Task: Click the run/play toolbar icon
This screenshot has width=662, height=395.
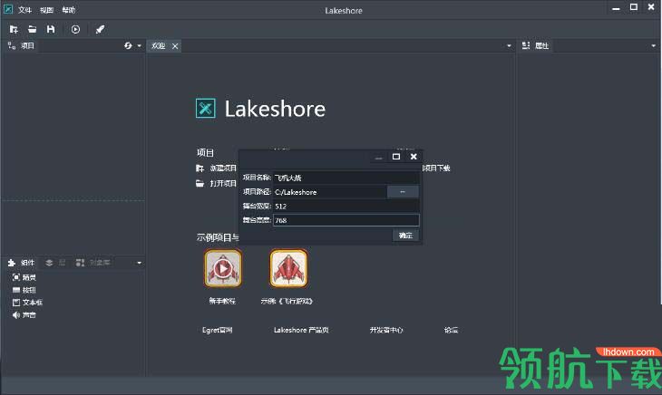Action: click(x=75, y=29)
